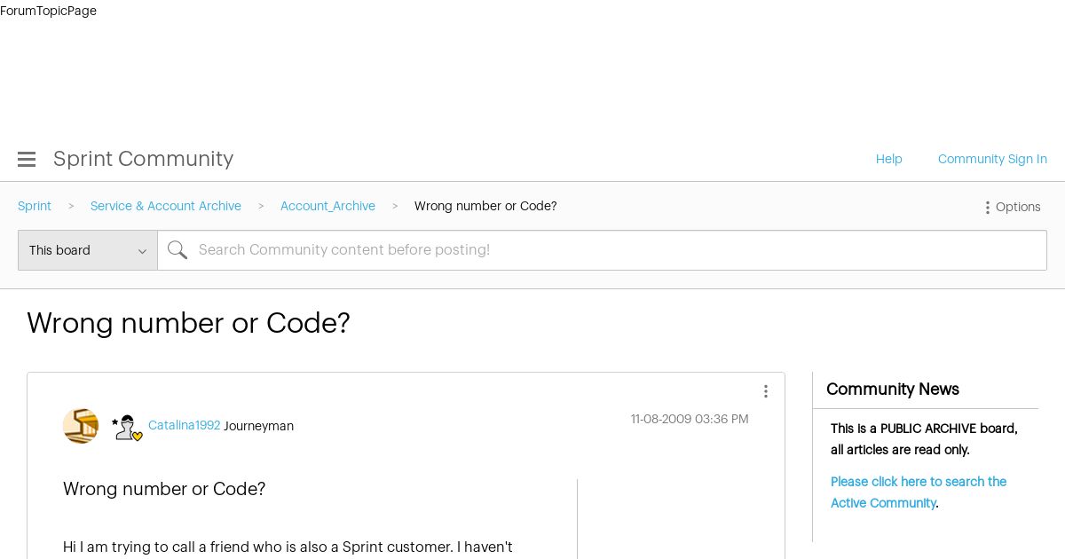
Task: Click the 'Journeyman' rank label
Action: [258, 426]
